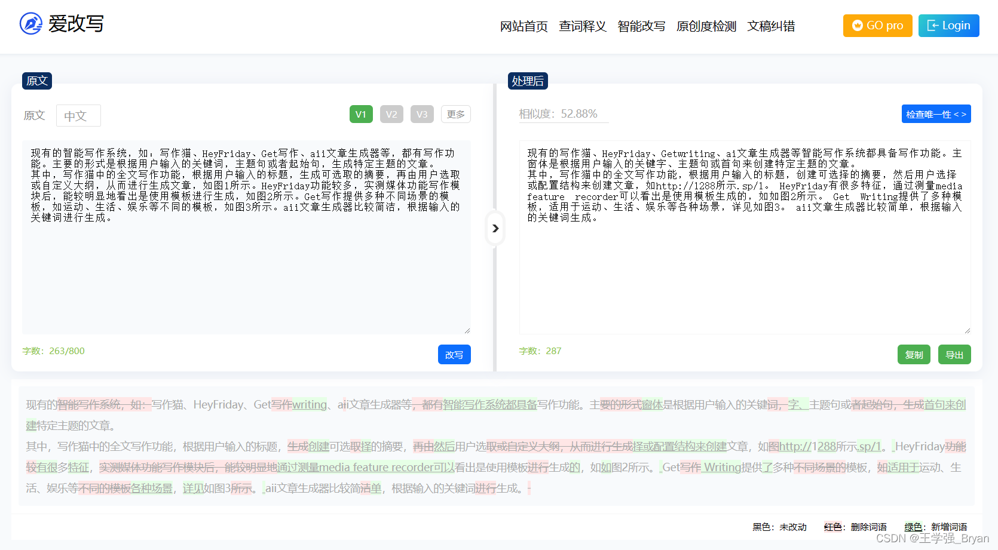Image resolution: width=998 pixels, height=550 pixels.
Task: Click inside the 原文 source textarea
Action: click(246, 238)
